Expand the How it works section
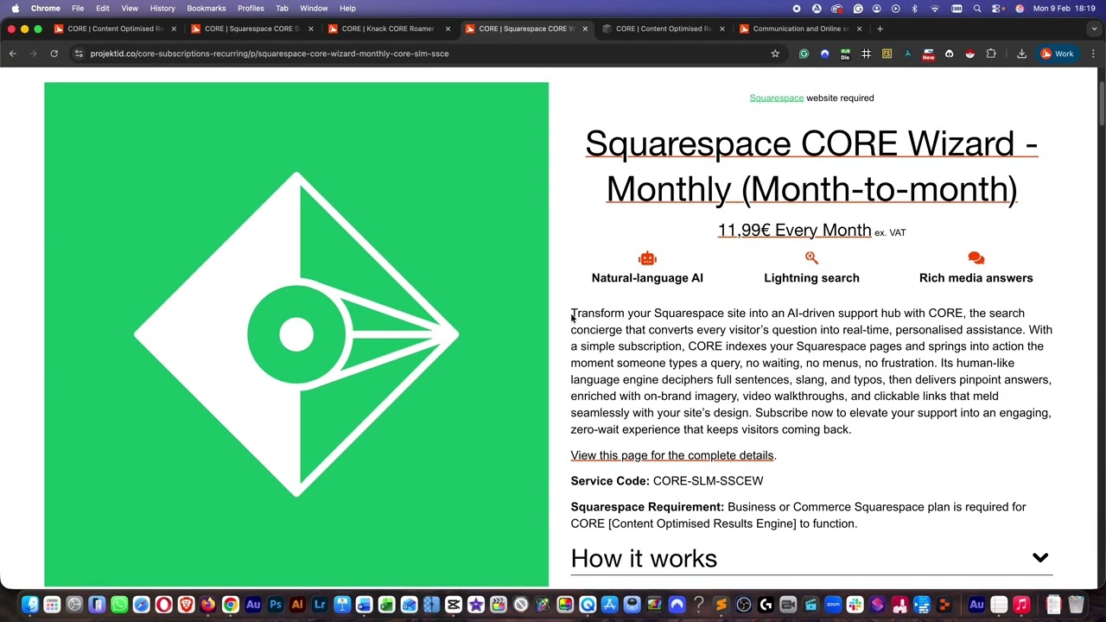This screenshot has width=1106, height=622. click(x=811, y=558)
